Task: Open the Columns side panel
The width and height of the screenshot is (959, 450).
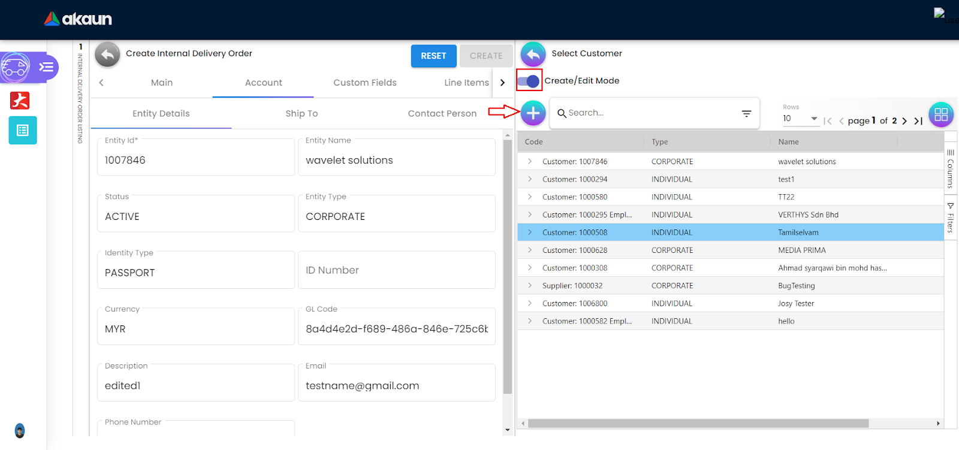Action: tap(951, 168)
